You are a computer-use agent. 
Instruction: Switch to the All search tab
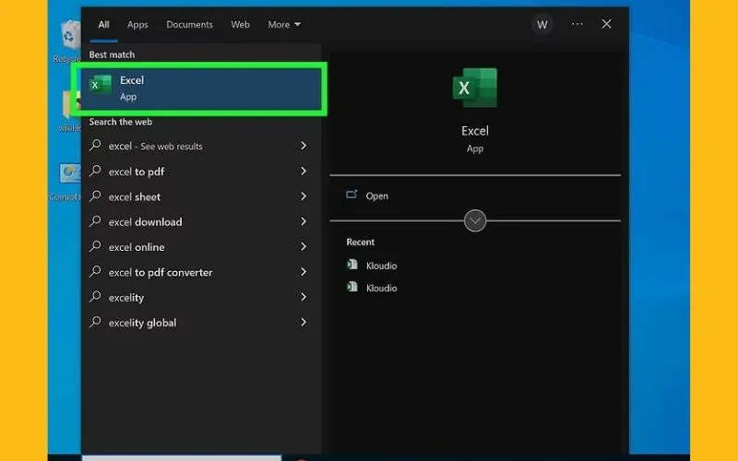103,25
